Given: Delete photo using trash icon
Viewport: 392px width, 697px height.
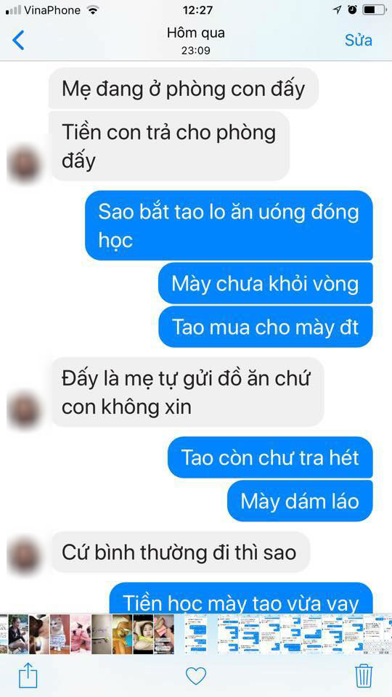Looking at the screenshot, I should pyautogui.click(x=364, y=676).
